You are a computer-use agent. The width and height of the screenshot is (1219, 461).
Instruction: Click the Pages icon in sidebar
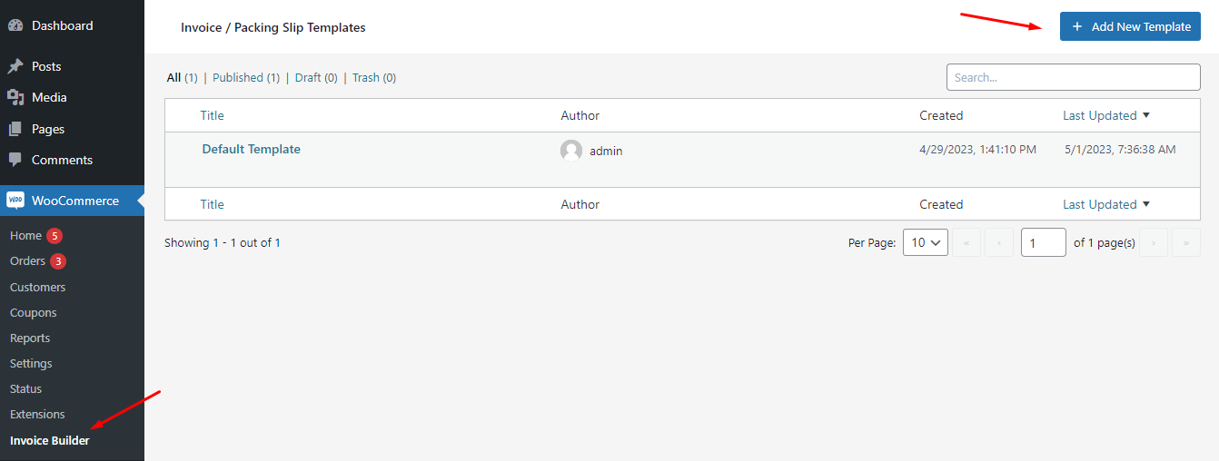point(15,129)
